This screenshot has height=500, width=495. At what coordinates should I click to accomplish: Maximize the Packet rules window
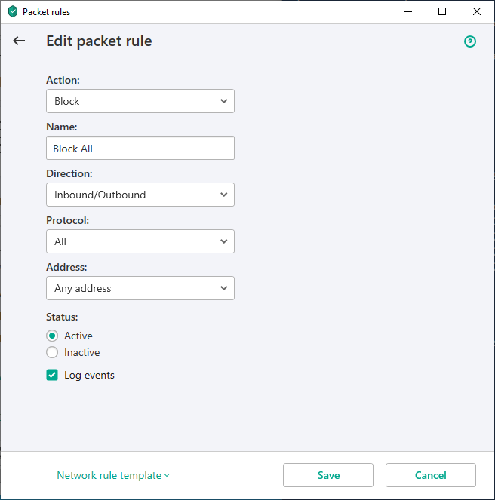442,12
